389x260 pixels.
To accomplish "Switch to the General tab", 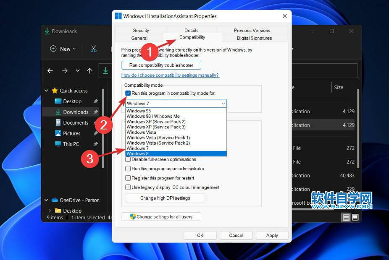I will point(139,38).
